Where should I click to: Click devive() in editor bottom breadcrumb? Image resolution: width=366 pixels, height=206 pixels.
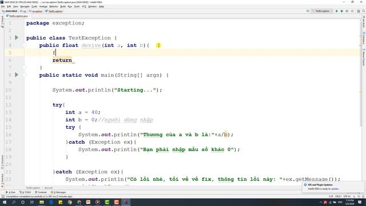click(48, 188)
